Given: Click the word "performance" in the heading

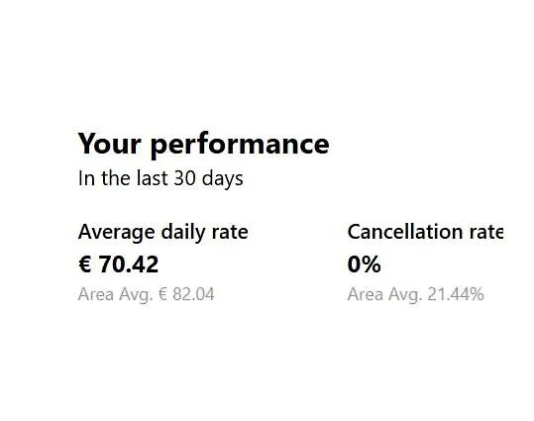Looking at the screenshot, I should (x=240, y=147).
